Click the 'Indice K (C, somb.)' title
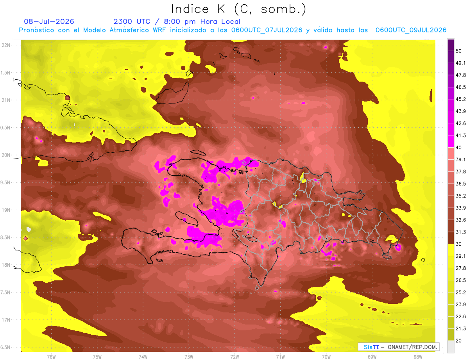This screenshot has height=362, width=469. [x=238, y=9]
